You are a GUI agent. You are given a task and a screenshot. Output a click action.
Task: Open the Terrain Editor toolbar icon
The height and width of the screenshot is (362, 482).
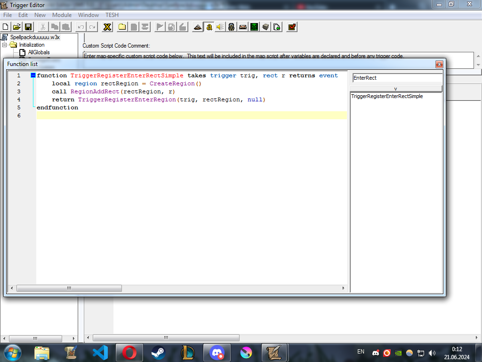pos(197,27)
